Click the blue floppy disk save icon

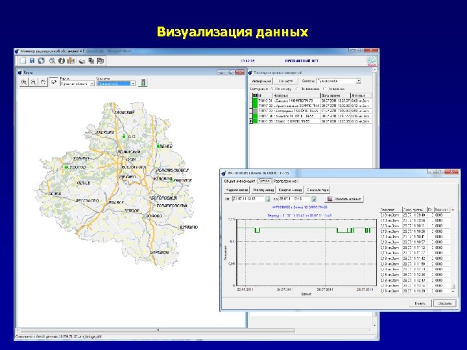(32, 61)
